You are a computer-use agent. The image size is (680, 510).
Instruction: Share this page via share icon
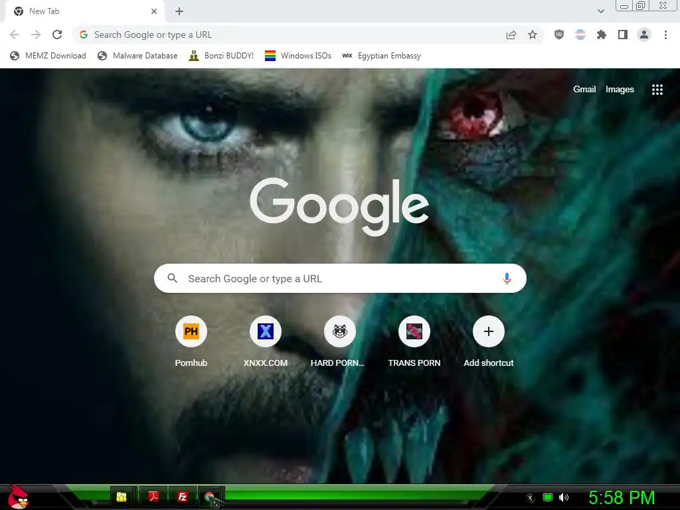511,35
